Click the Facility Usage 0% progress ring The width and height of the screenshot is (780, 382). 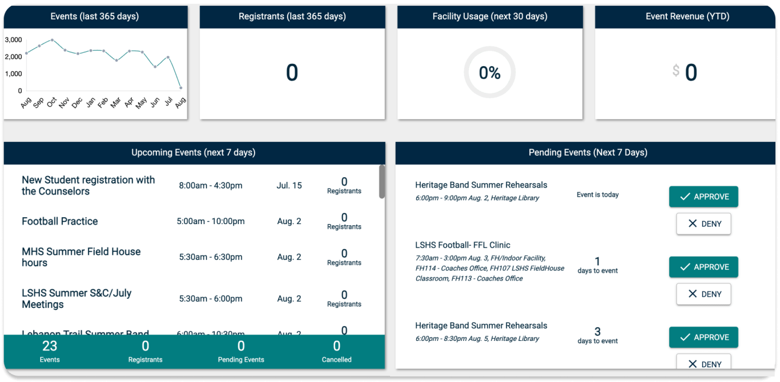489,72
